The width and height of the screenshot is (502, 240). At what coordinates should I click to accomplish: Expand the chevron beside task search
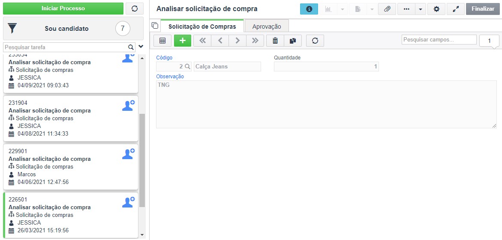click(141, 47)
